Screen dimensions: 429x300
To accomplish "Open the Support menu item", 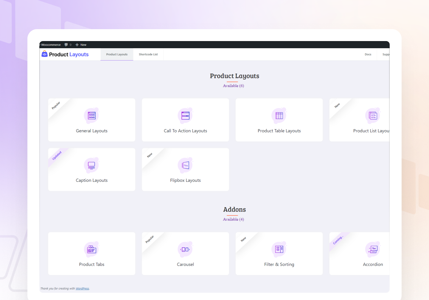I will (386, 54).
